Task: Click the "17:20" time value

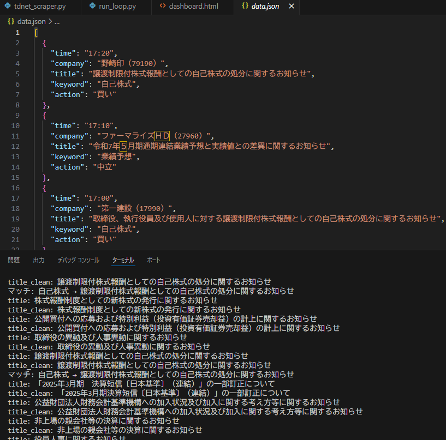Action: (99, 53)
